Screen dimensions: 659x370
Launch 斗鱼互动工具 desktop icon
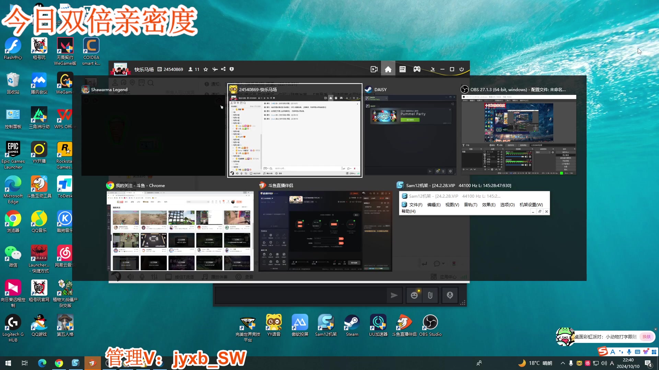pos(39,187)
